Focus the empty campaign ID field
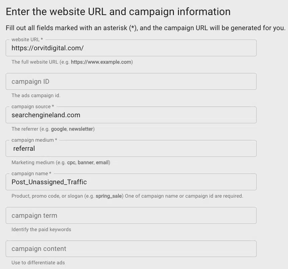Viewport: 288px width, 269px height. point(131,82)
